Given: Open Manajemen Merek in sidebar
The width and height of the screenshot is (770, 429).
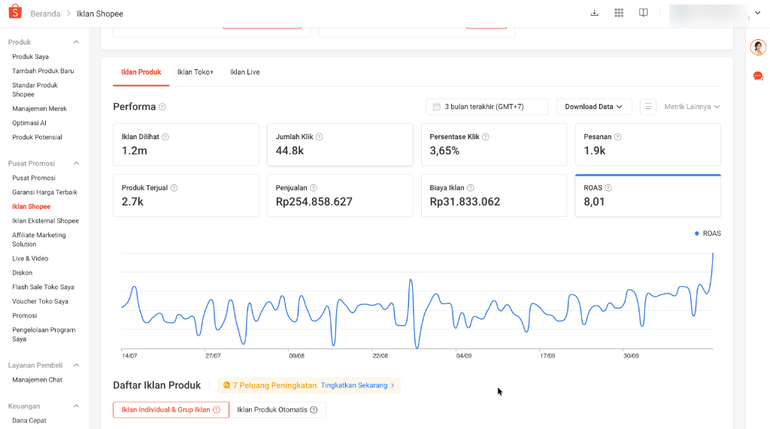Looking at the screenshot, I should coord(40,109).
